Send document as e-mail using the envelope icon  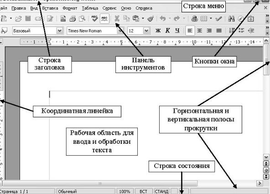pyautogui.click(x=38, y=19)
